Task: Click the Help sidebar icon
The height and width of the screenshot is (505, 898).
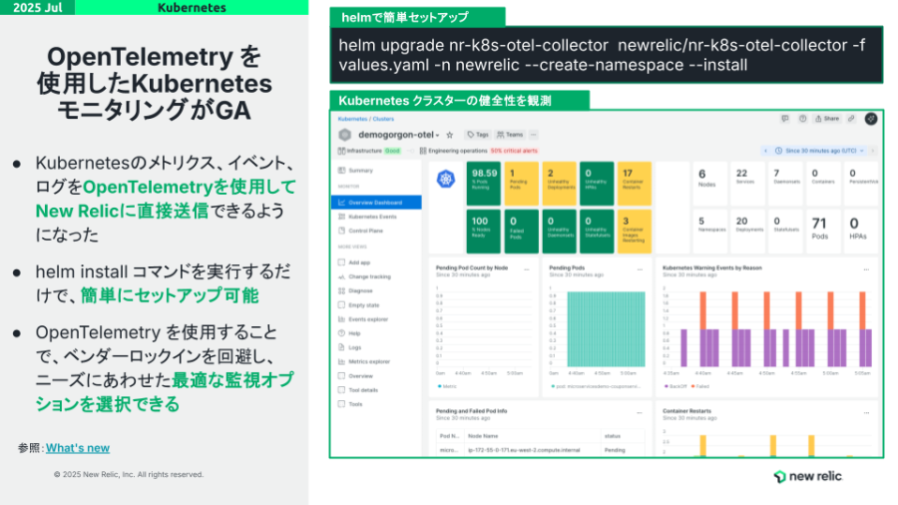Action: (x=341, y=333)
